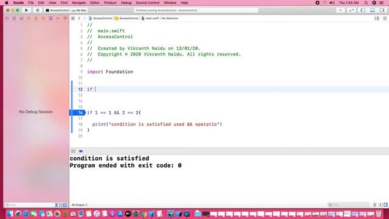This screenshot has width=389, height=219.
Task: Open the Source Control menu
Action: (148, 2)
